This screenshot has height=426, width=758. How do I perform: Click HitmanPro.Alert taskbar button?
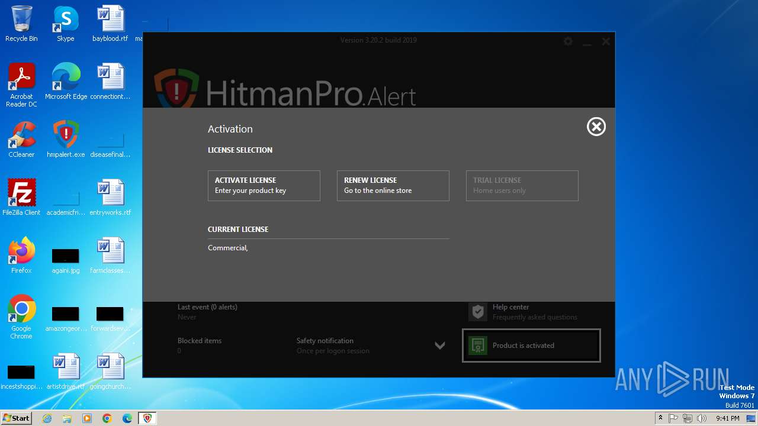[x=147, y=418]
